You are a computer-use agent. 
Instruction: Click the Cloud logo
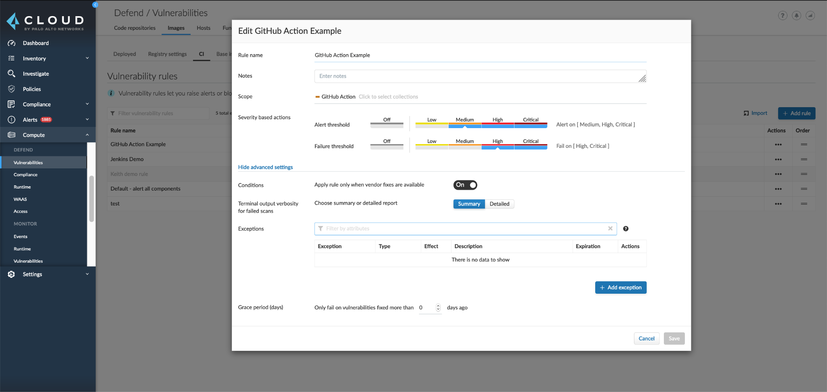(45, 22)
